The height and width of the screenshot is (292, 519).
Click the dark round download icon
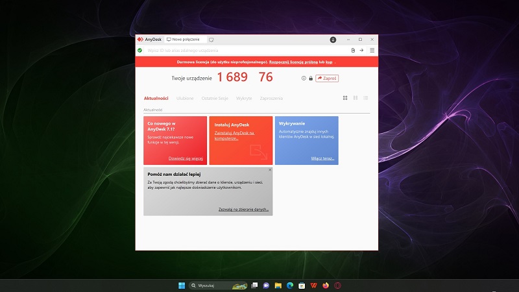(x=333, y=40)
